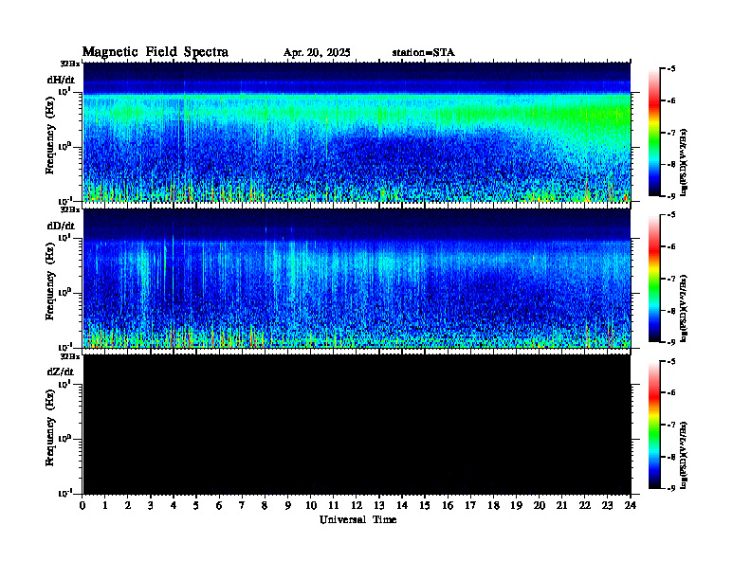751x580 pixels.
Task: Click the -6 value on dD/dt color scale
Action: (672, 247)
